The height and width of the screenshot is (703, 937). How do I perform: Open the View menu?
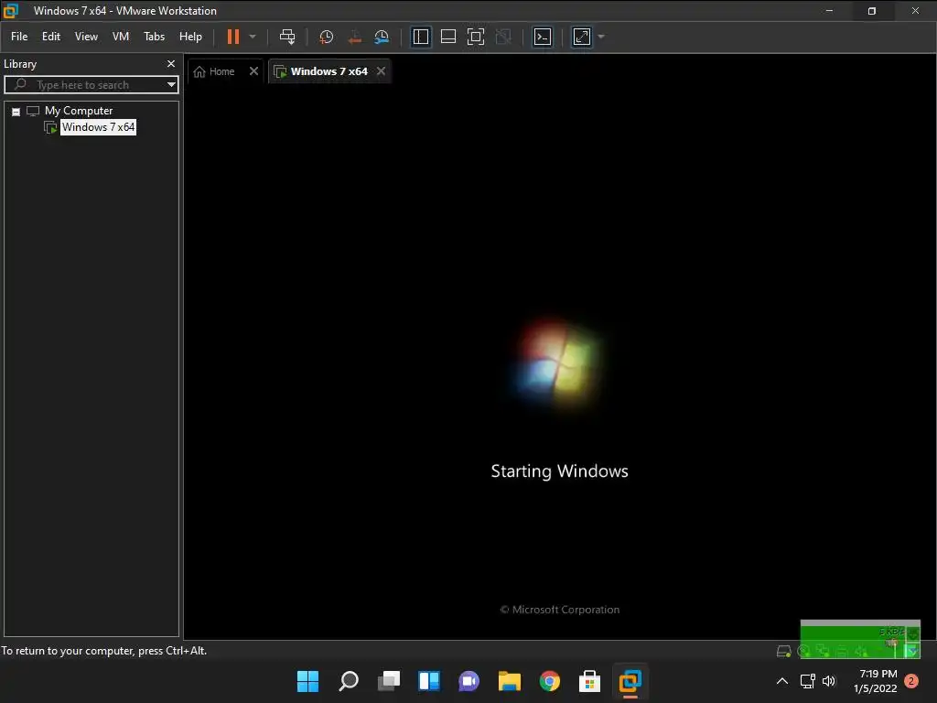pyautogui.click(x=86, y=37)
